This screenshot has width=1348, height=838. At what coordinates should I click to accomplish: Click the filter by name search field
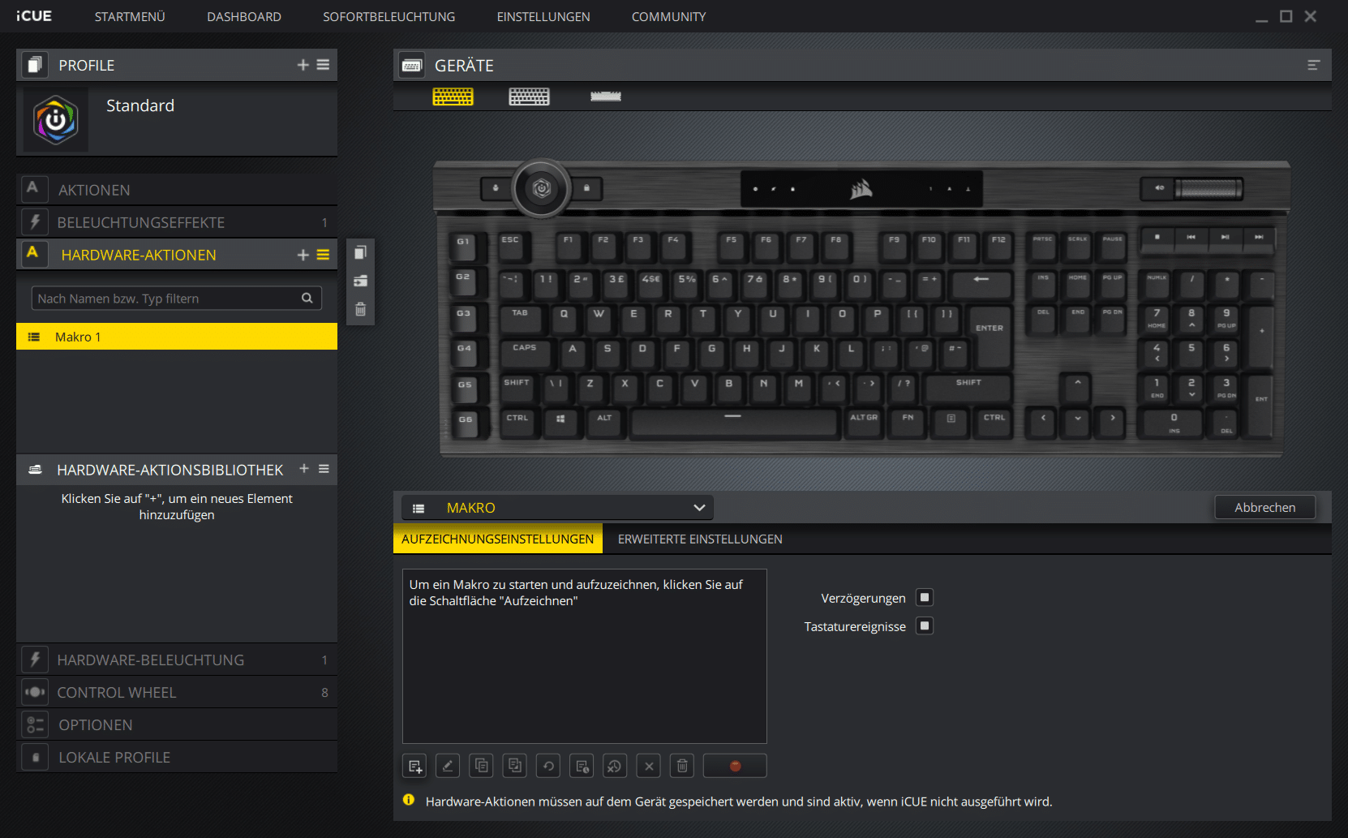[x=166, y=299]
